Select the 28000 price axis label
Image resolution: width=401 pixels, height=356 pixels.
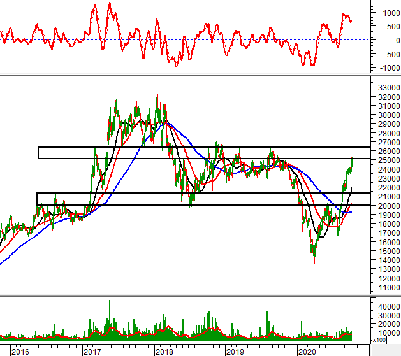(x=389, y=133)
